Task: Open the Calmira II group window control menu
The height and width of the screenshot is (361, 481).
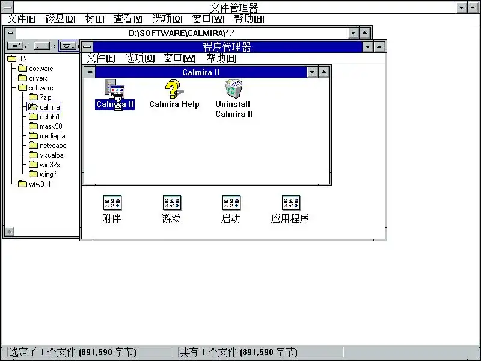Action: coord(90,72)
